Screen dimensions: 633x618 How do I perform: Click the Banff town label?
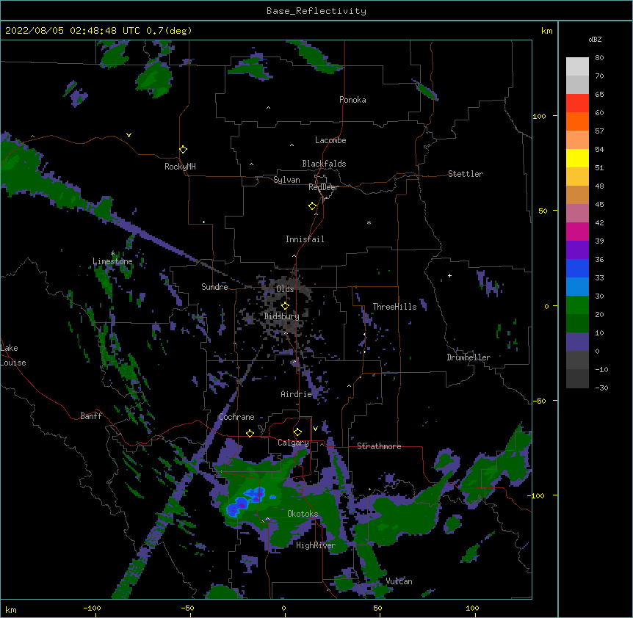click(x=91, y=416)
